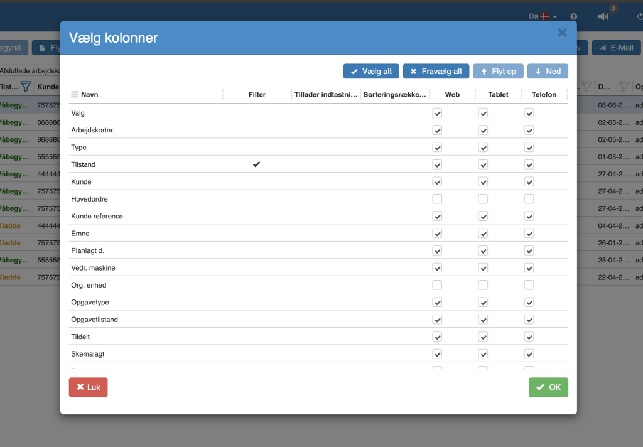Uncheck the Tablet checkbox for Opgavetilstand
This screenshot has width=643, height=447.
pos(483,320)
